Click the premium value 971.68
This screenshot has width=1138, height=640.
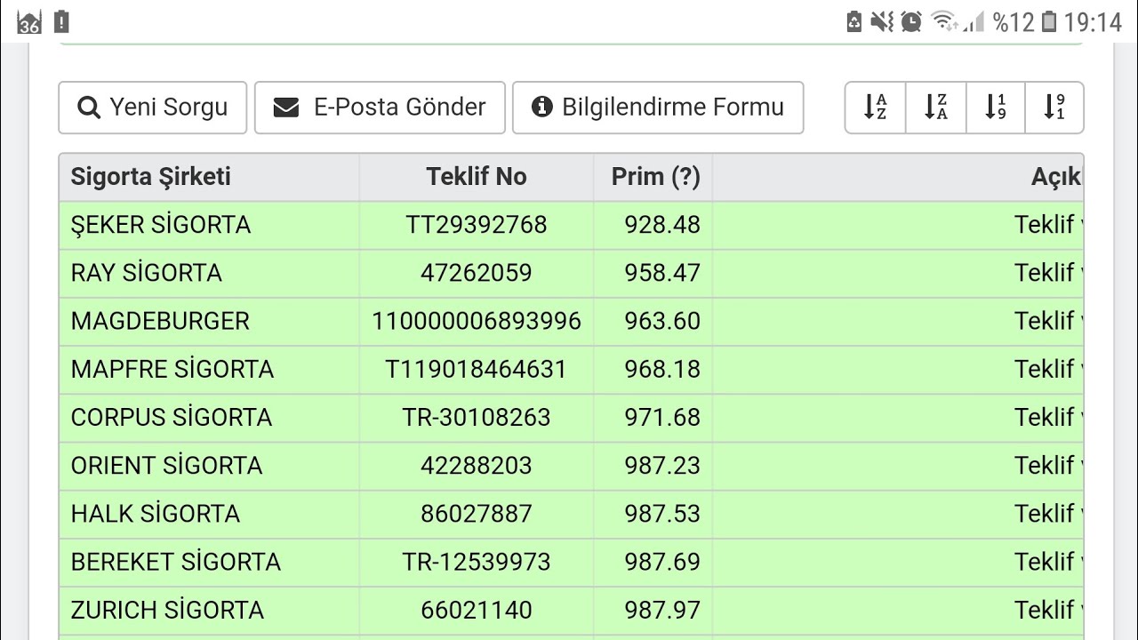[662, 417]
